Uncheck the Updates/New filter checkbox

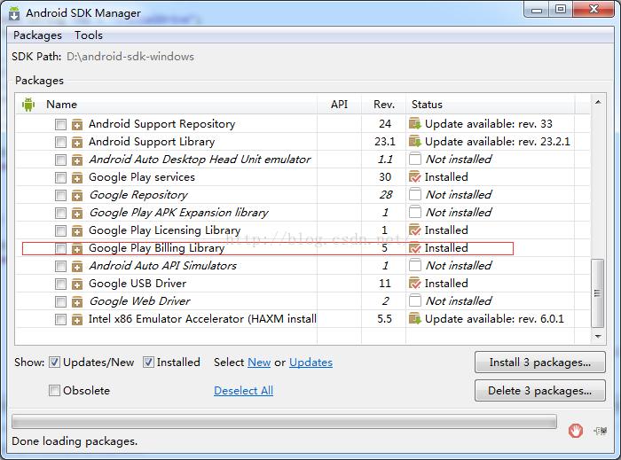(55, 363)
